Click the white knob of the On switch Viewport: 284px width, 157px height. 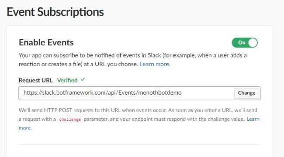click(253, 43)
